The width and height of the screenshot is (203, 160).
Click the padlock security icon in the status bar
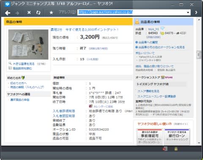(x=176, y=149)
